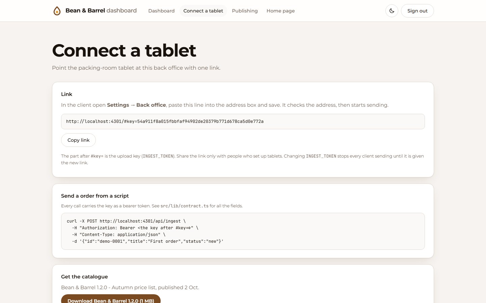
Task: Click the Connect a tablet page heading
Action: [x=124, y=50]
